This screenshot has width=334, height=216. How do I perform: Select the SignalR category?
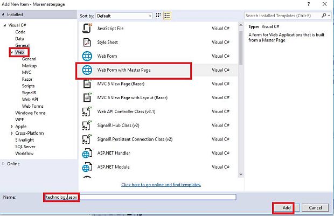(29, 93)
